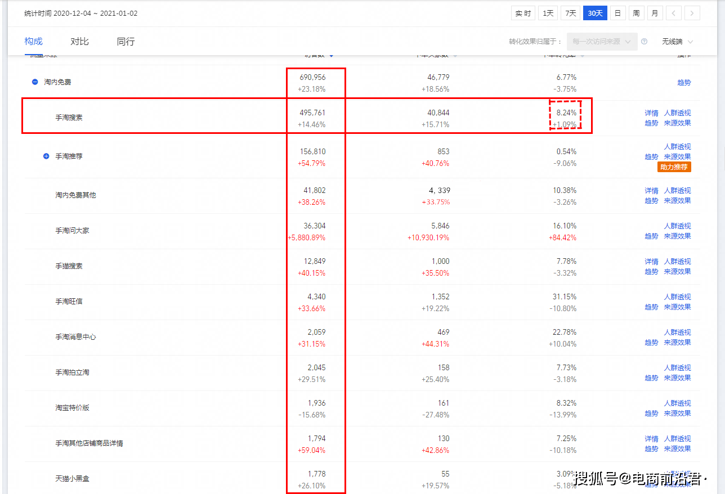Select the 月 monthly period button
725x494 pixels.
tap(655, 13)
